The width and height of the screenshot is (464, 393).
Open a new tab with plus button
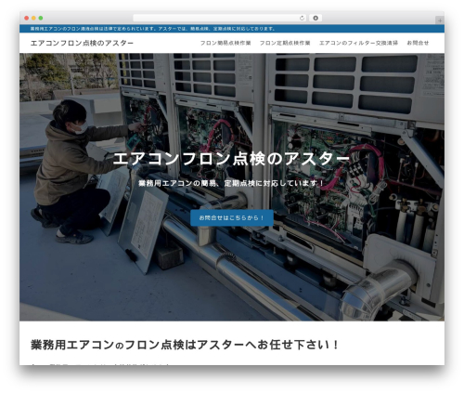(440, 20)
